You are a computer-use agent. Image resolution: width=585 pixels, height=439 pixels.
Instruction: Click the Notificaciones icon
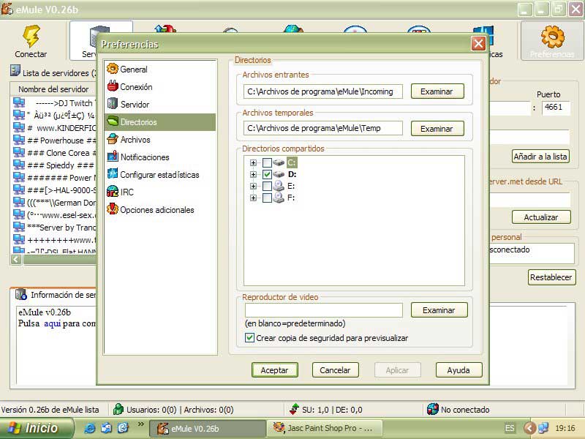[113, 157]
